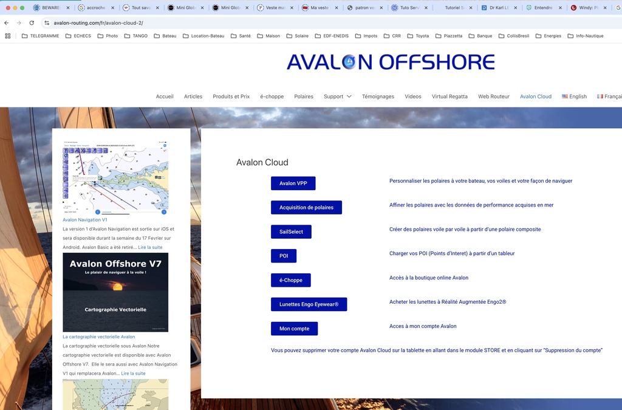622x410 pixels.
Task: Reload the current page
Action: [32, 23]
